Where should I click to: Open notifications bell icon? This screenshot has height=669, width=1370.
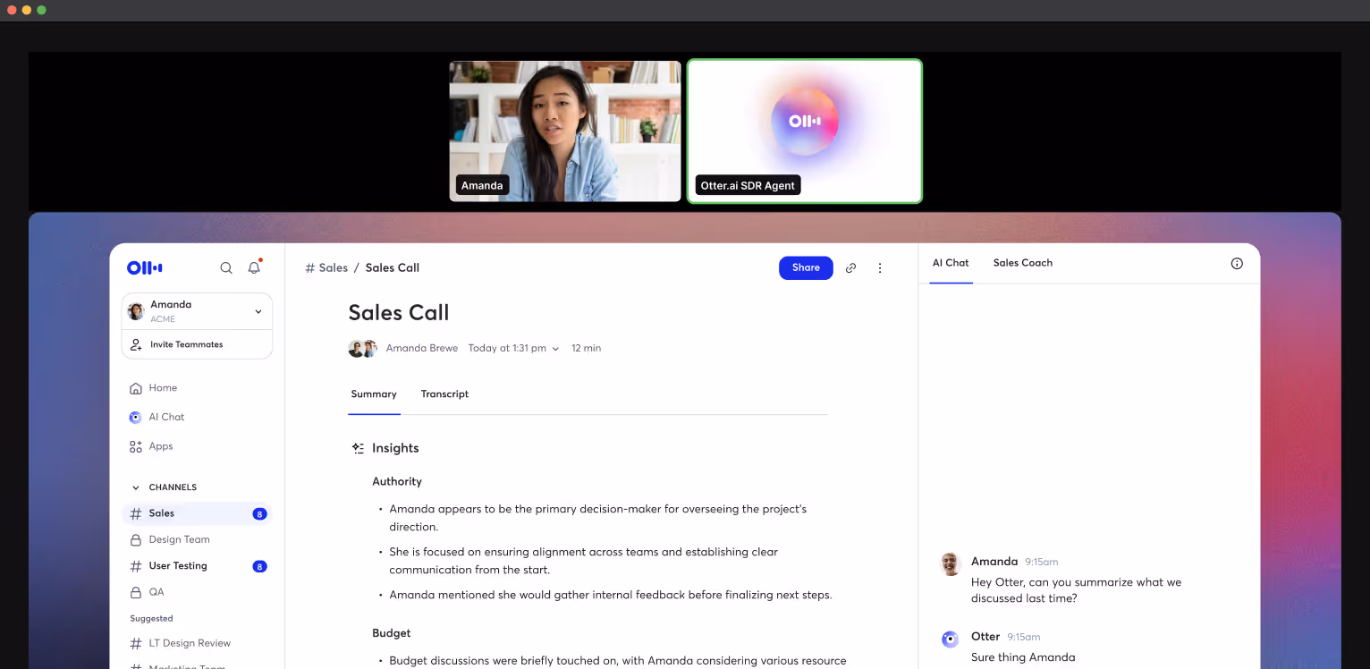(254, 267)
